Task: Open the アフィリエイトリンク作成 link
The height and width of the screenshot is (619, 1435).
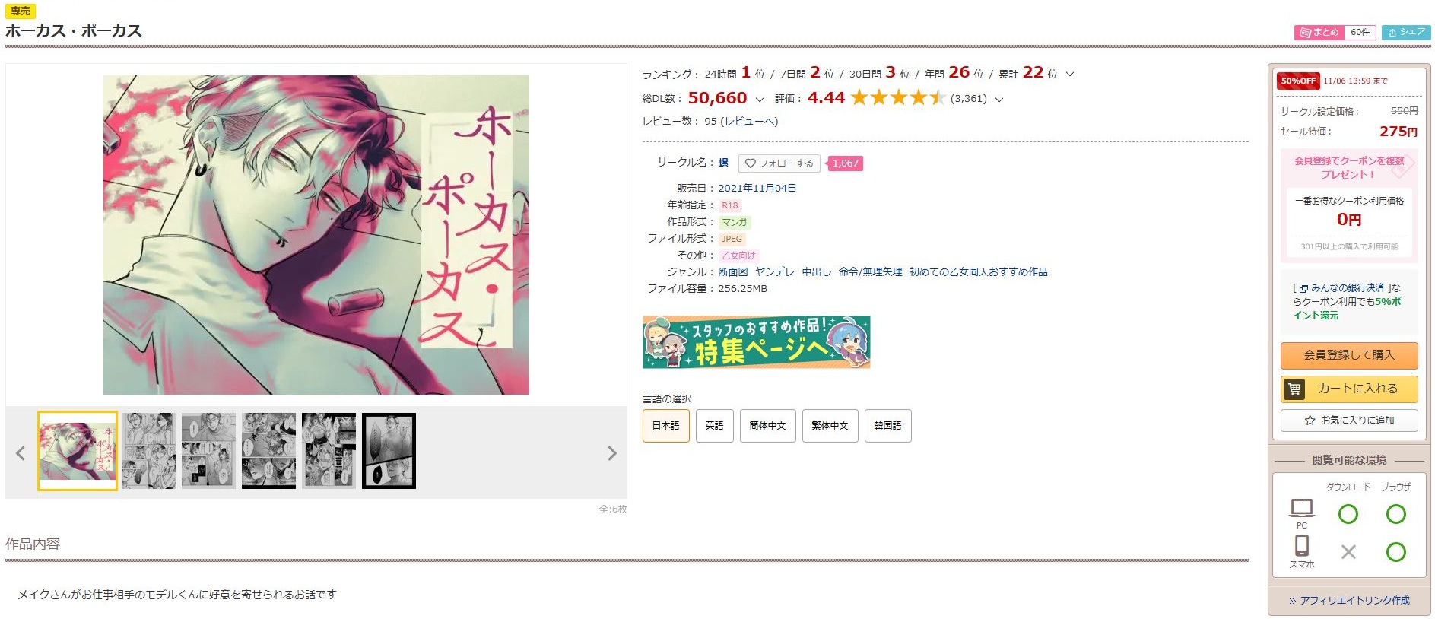Action: (1349, 601)
